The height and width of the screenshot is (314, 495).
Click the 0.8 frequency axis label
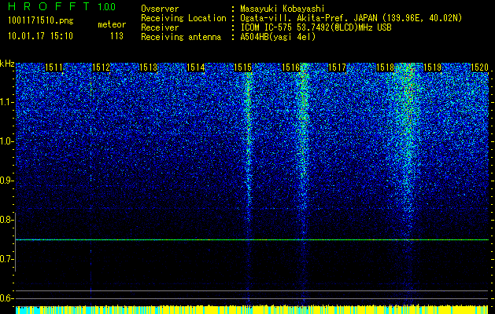click(x=6, y=220)
